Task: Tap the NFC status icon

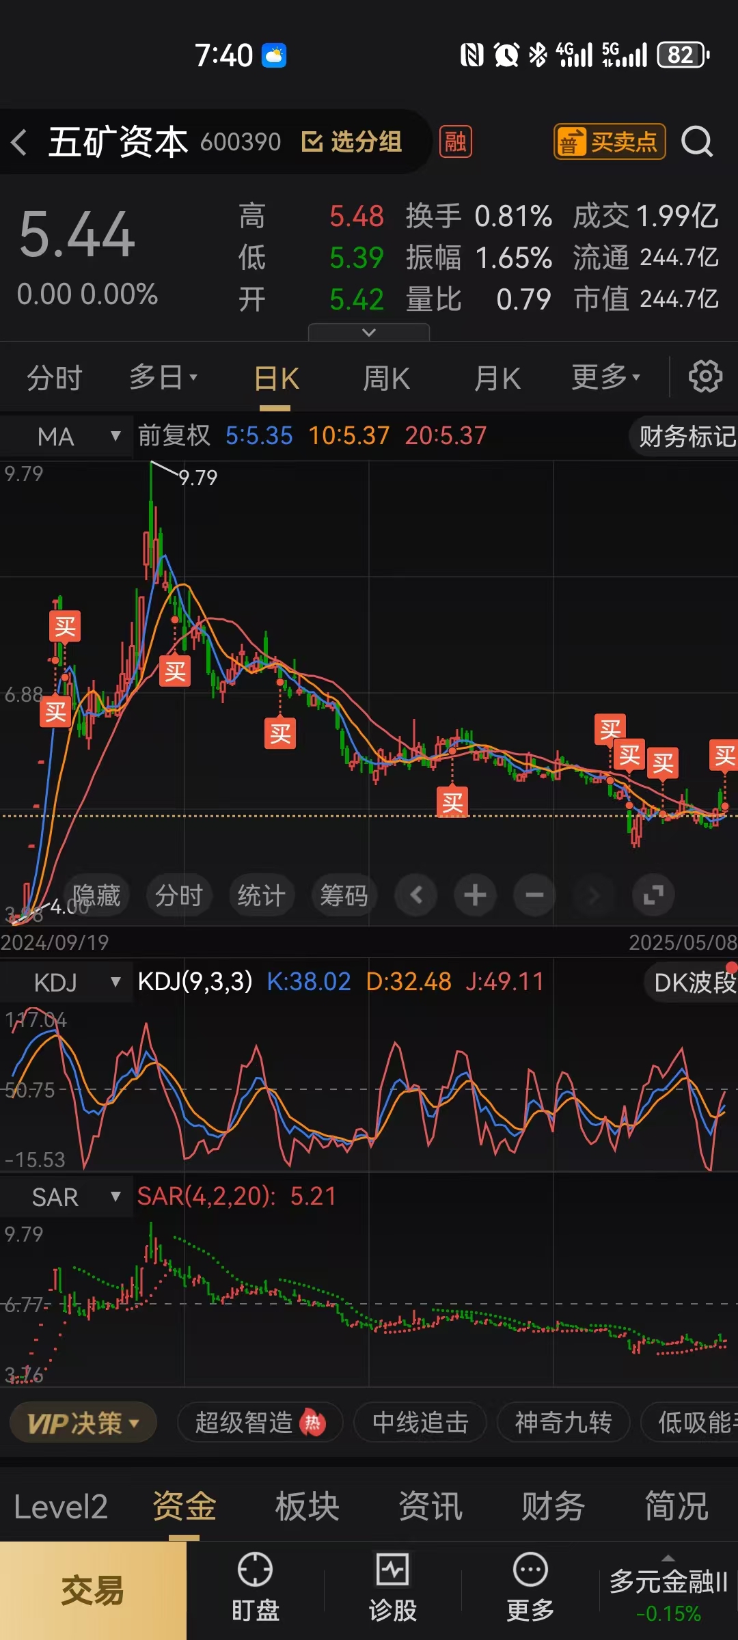Action: point(471,55)
